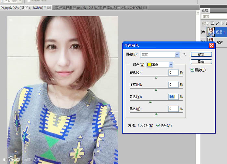The height and width of the screenshot is (164, 227).
Task: Select the 绝对 method radio button
Action: (158, 125)
